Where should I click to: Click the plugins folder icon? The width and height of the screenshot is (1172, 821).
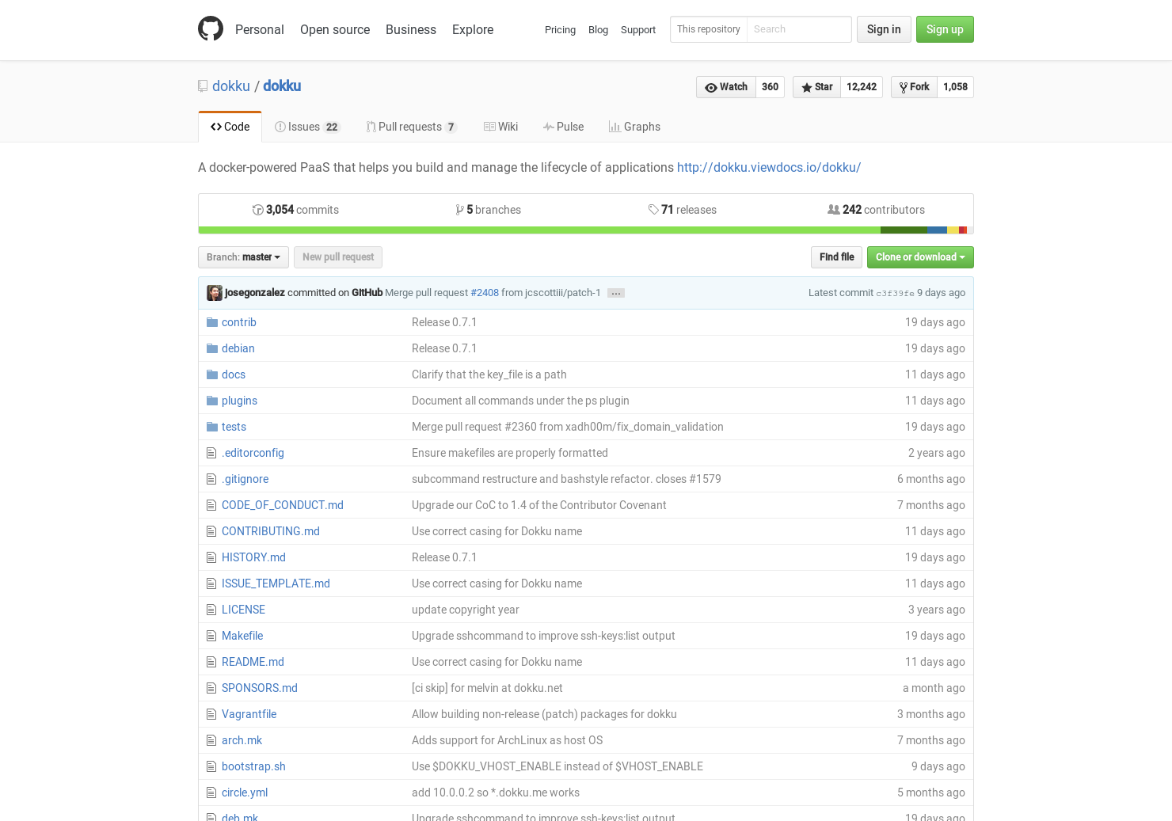coord(212,401)
